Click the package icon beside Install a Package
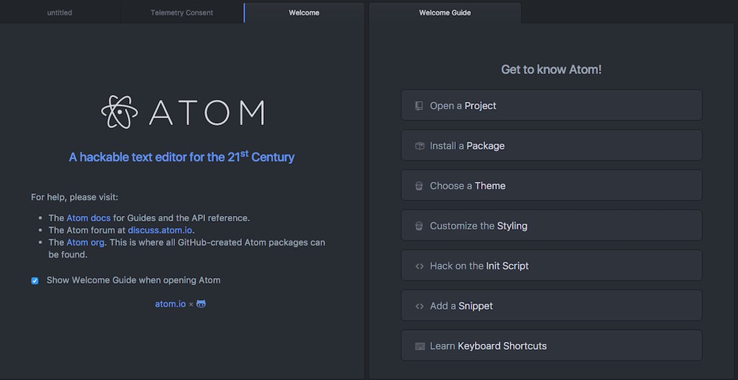 click(x=420, y=146)
